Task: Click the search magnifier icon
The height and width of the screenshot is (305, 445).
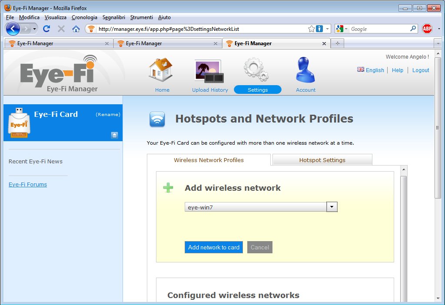Action: coord(413,29)
